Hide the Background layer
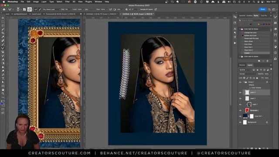The height and width of the screenshot is (157, 279). (240, 122)
